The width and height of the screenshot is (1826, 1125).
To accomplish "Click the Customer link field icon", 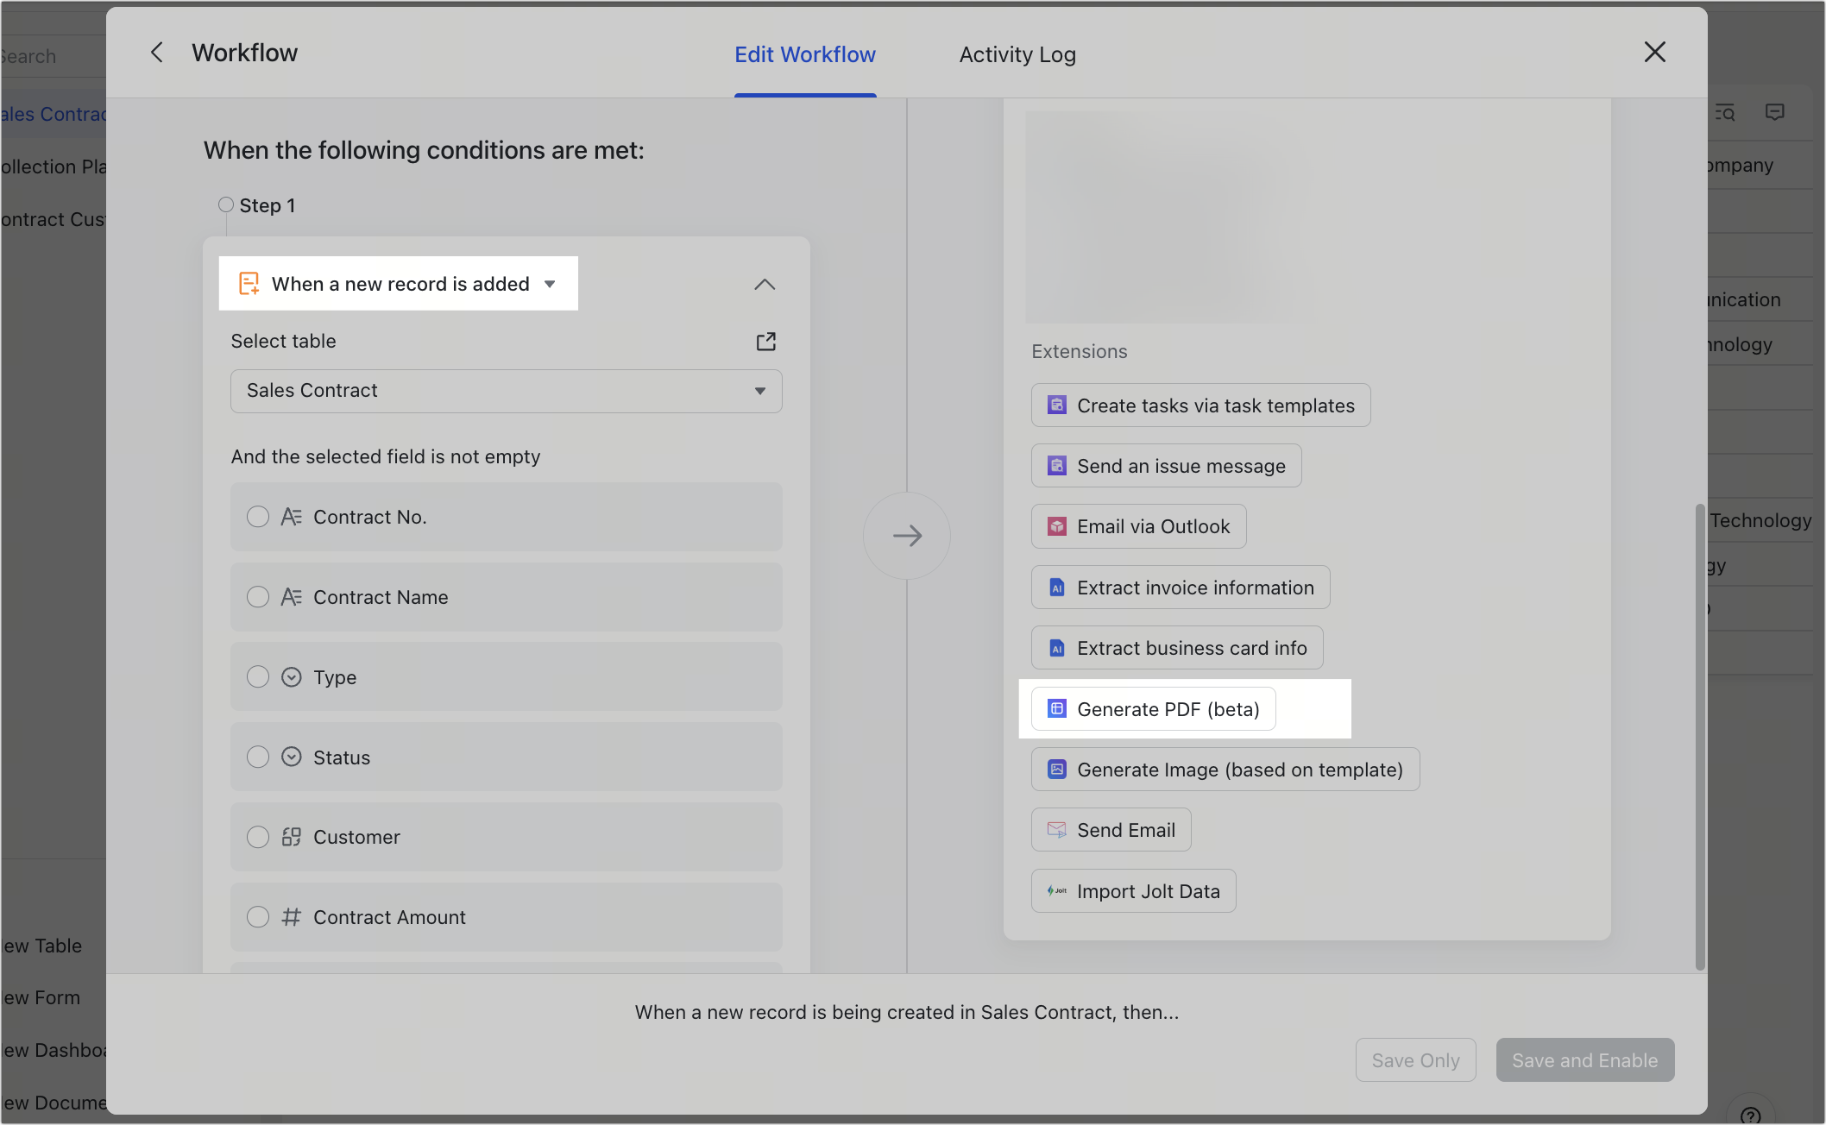I will point(291,837).
